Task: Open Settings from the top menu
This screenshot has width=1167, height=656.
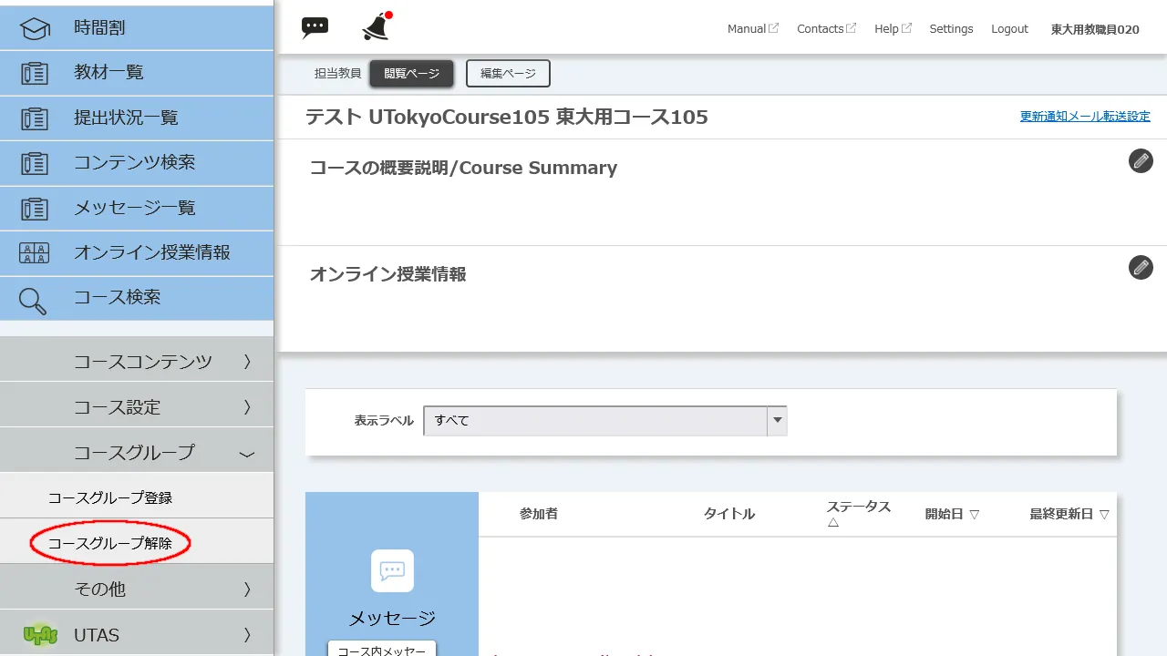Action: pyautogui.click(x=951, y=28)
